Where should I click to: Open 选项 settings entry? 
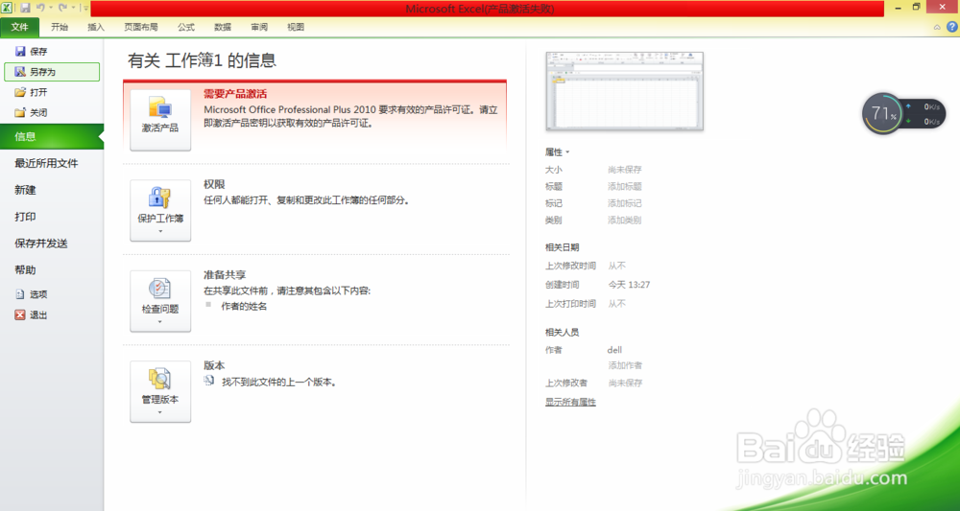coord(32,294)
